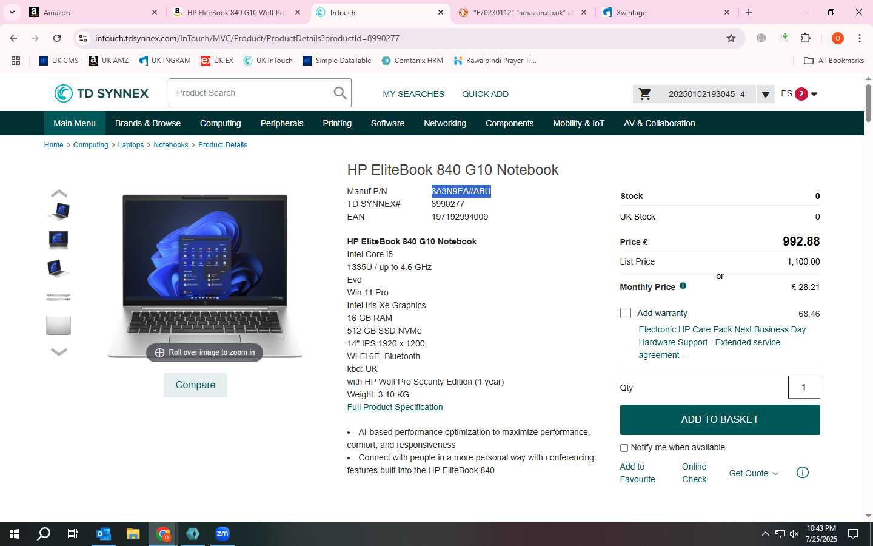Open the Chrome extensions puzzle icon
Screen dimensions: 873x546
coord(805,38)
